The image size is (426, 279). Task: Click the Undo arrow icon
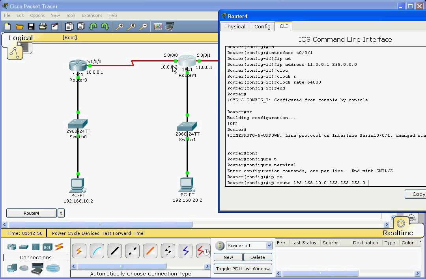93,26
